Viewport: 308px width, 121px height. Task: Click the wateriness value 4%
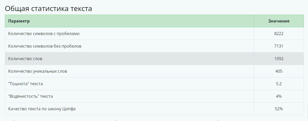tap(279, 96)
